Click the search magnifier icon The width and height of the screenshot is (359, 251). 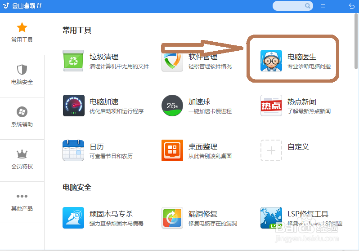pyautogui.click(x=308, y=6)
